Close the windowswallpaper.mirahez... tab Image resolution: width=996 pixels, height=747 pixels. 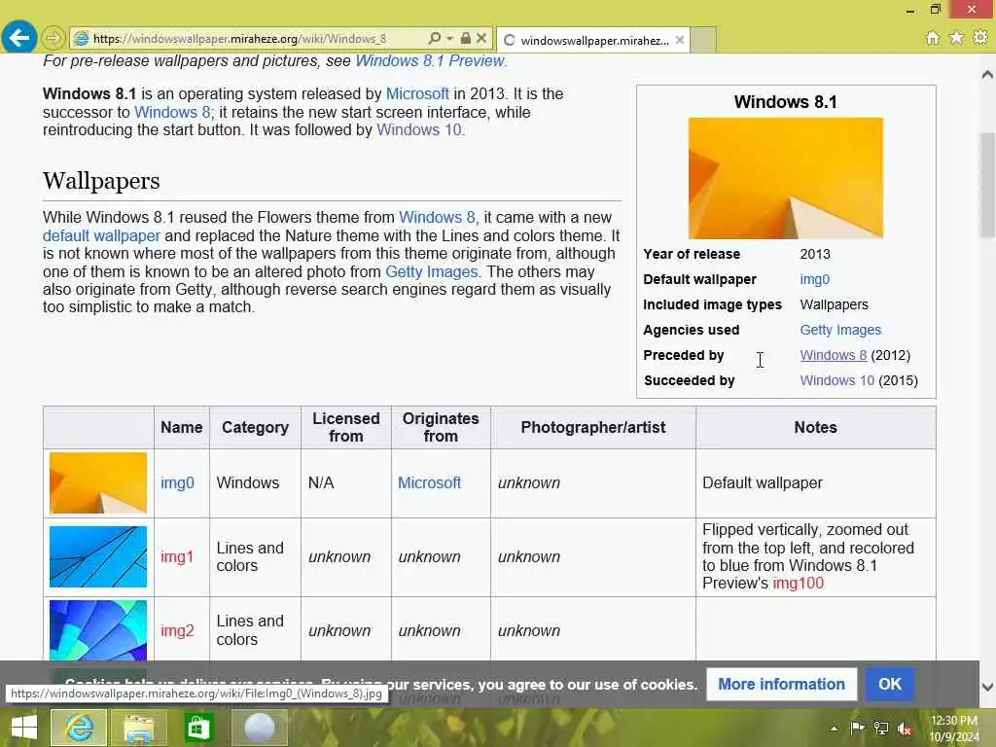point(680,40)
